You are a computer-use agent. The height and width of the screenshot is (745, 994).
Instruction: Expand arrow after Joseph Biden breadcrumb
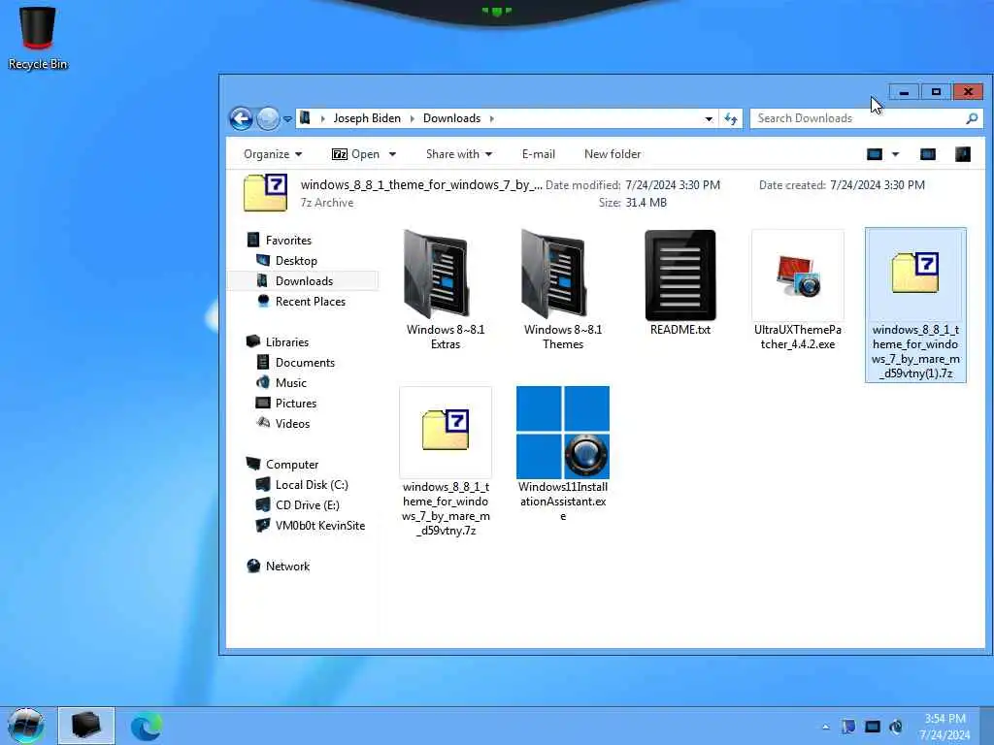[412, 118]
